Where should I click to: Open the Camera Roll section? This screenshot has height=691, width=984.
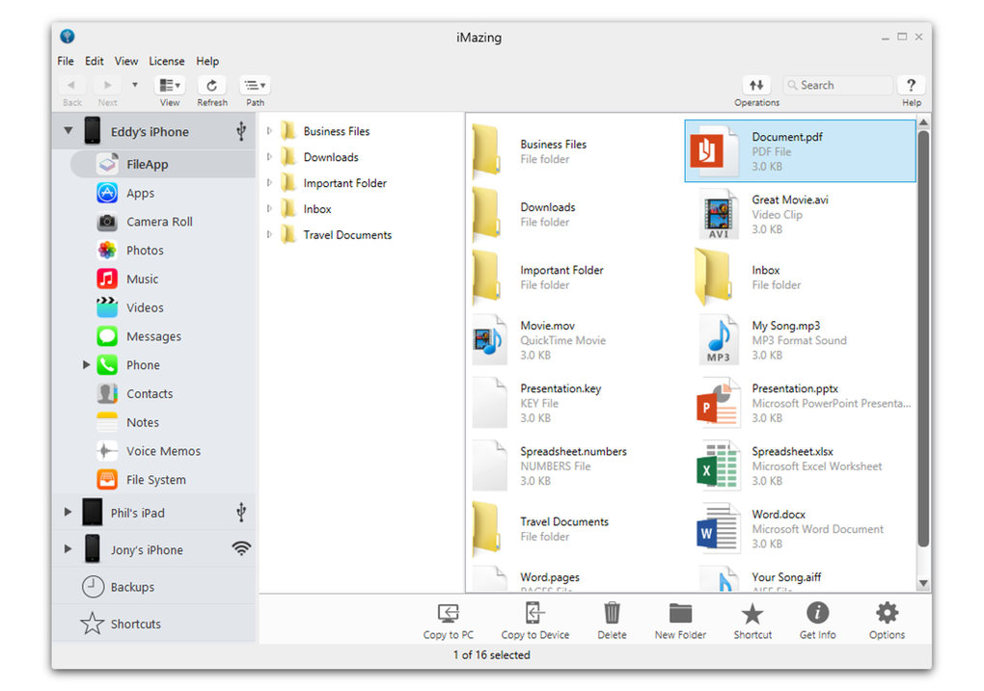pyautogui.click(x=159, y=222)
